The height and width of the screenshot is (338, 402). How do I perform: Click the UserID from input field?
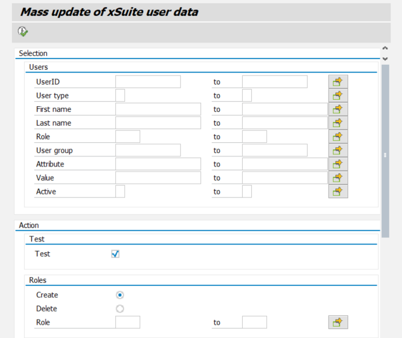coord(148,82)
